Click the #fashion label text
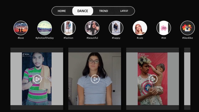The image size is (199, 112). tap(68, 38)
